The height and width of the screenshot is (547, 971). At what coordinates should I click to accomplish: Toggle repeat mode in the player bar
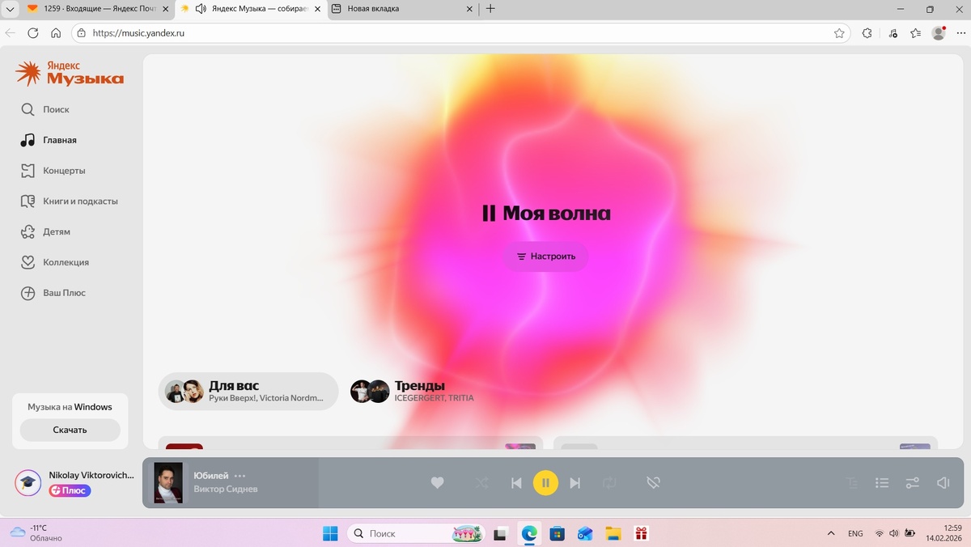(609, 483)
